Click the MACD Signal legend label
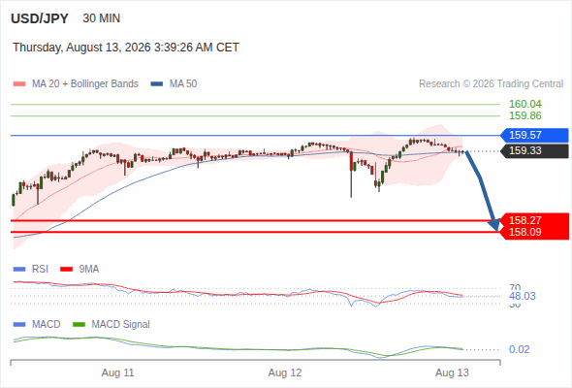This screenshot has height=388, width=572. [121, 325]
